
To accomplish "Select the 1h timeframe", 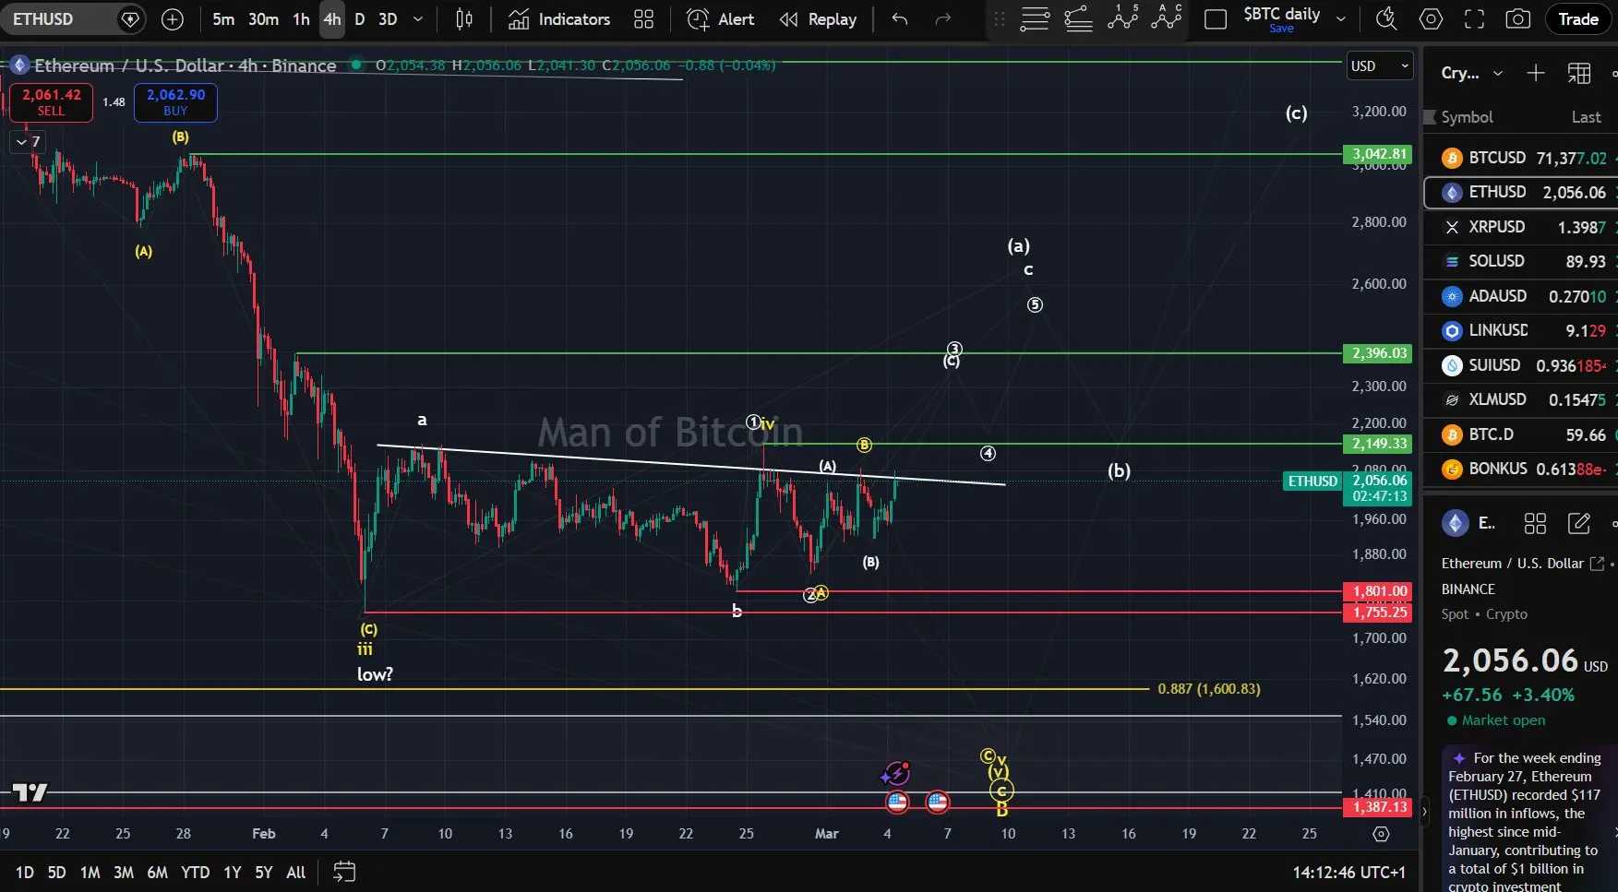I will pos(302,19).
